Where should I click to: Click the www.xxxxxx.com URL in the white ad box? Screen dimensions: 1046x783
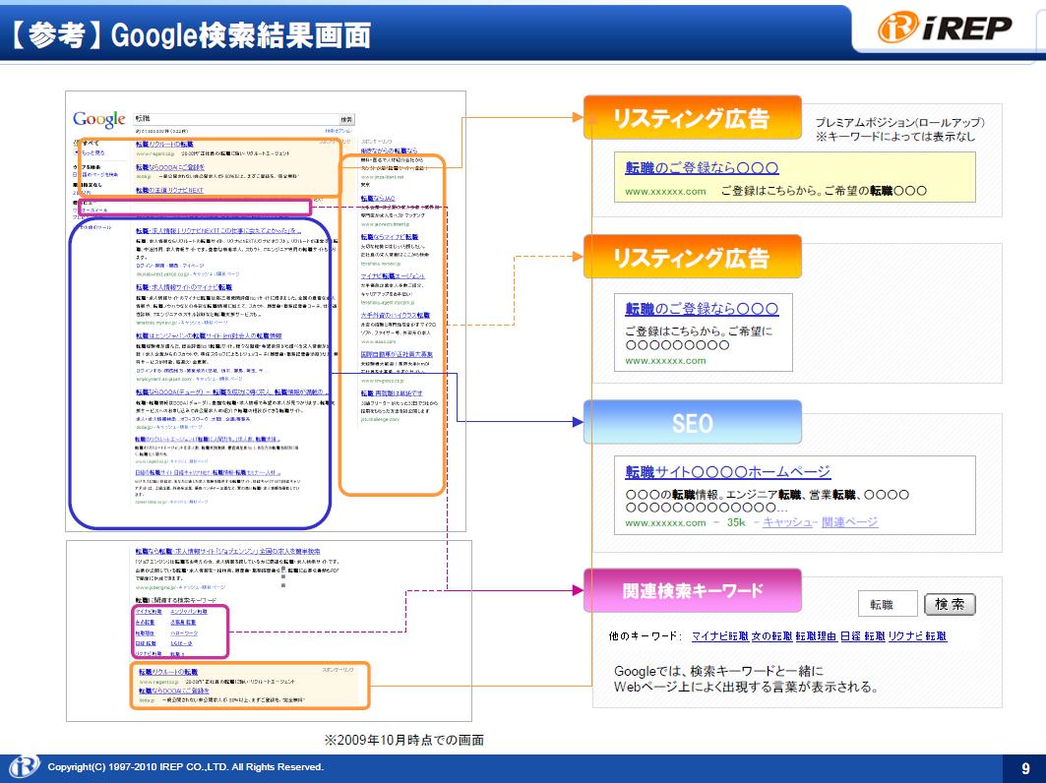[x=665, y=361]
